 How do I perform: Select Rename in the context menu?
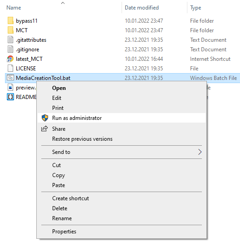(x=62, y=218)
